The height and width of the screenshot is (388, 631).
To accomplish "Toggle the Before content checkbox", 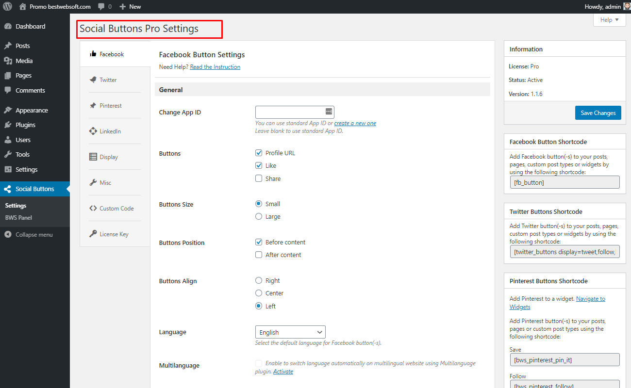I will [259, 242].
